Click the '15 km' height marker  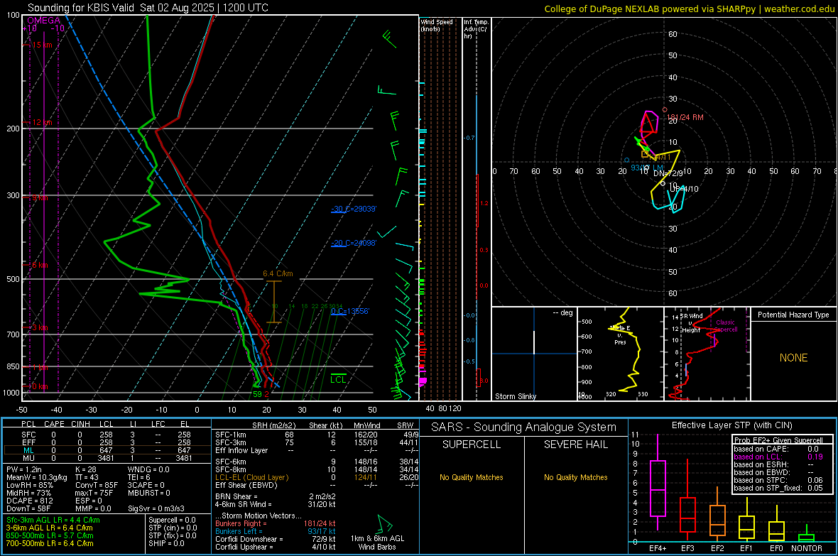pyautogui.click(x=42, y=45)
